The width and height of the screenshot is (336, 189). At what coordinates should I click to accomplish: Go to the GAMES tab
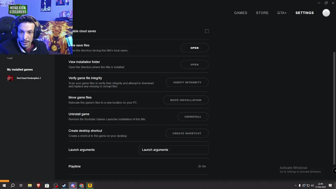(240, 13)
